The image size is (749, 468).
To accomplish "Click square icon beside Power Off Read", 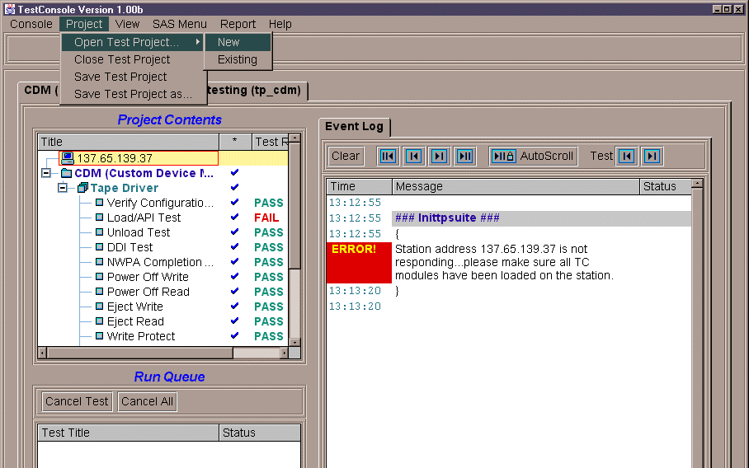I will coord(99,291).
